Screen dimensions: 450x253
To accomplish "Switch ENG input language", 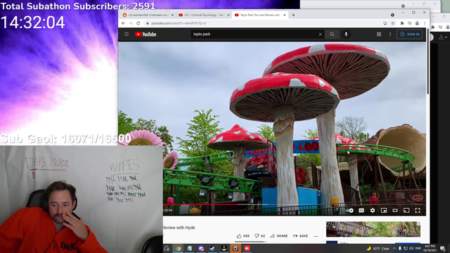I will coord(418,248).
